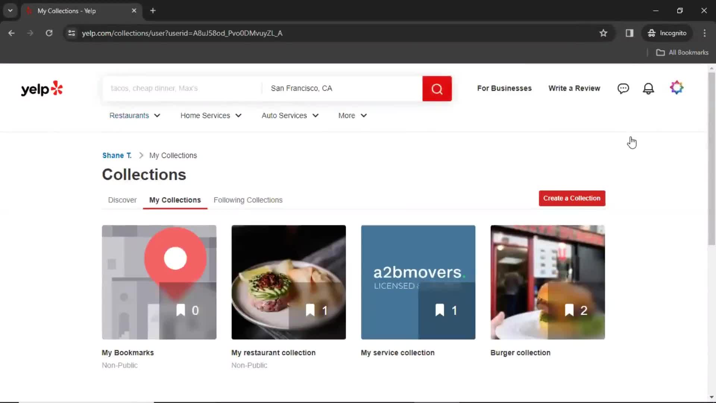
Task: Click the Yelp home logo icon
Action: [x=42, y=88]
